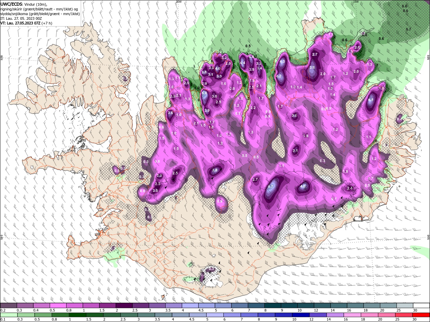
Task: Click the 'rigning/skúrir' legend description line
Action: pos(39,9)
